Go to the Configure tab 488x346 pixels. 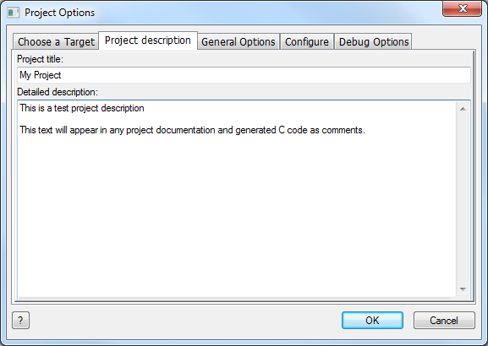coord(307,41)
